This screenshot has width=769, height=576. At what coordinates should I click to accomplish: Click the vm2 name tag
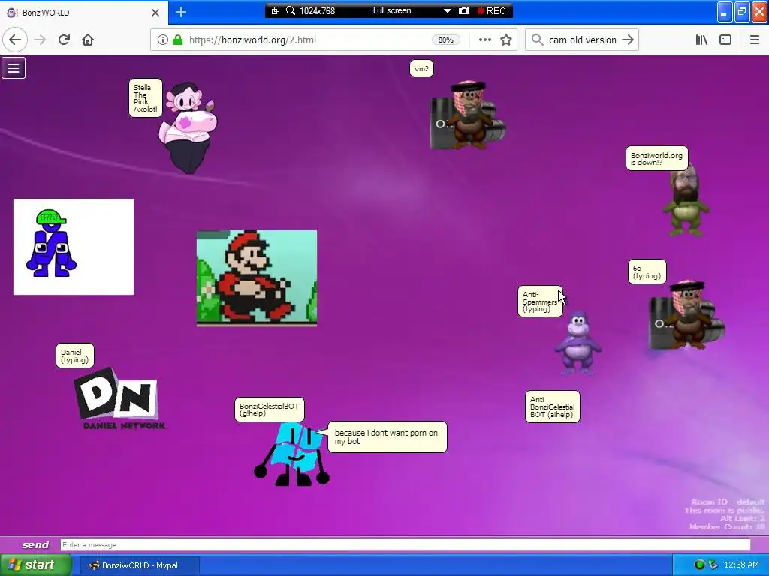tap(421, 68)
